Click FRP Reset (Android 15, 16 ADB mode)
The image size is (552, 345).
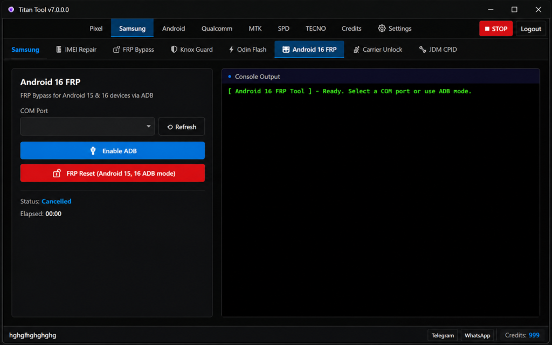pyautogui.click(x=113, y=173)
